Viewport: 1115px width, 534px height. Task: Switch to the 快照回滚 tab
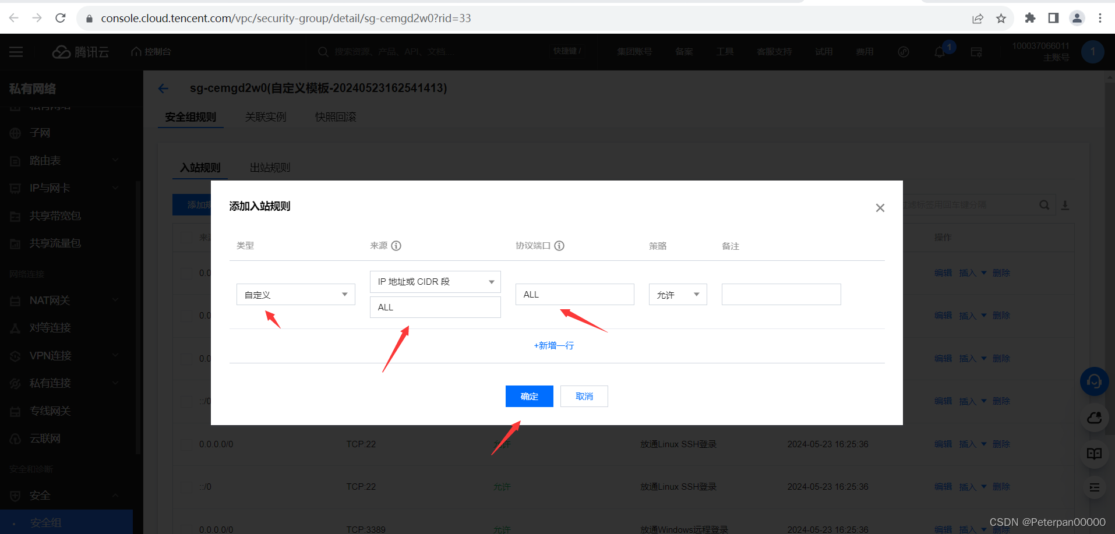(336, 117)
